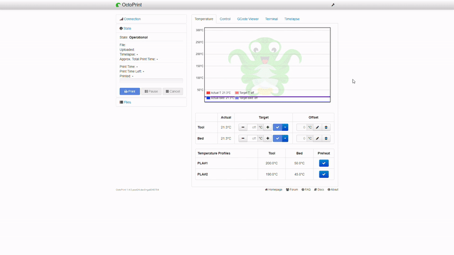Switch to the Control tab
Viewport: 454px width, 255px height.
[225, 19]
